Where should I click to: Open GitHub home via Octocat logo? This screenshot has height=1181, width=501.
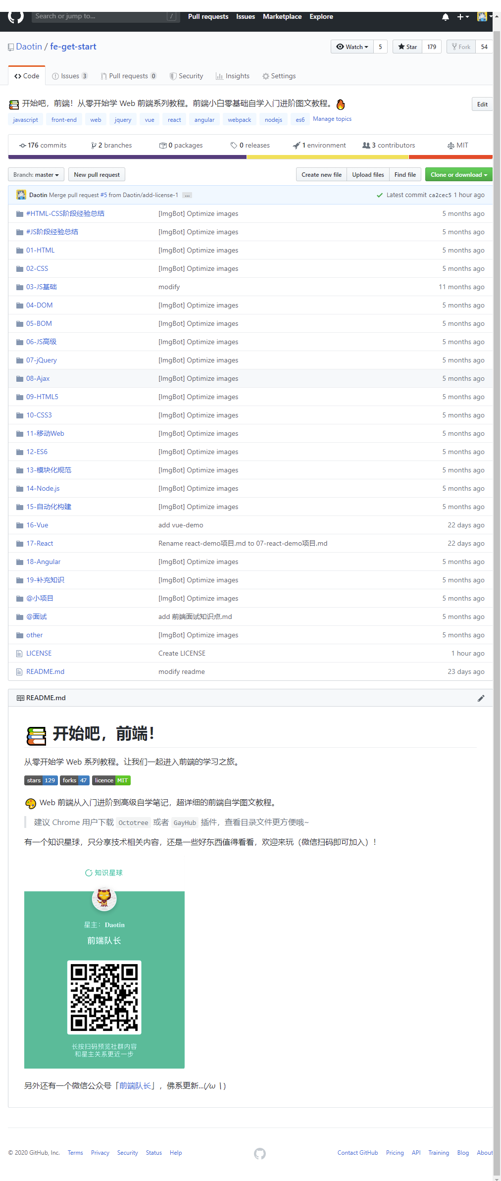16,17
